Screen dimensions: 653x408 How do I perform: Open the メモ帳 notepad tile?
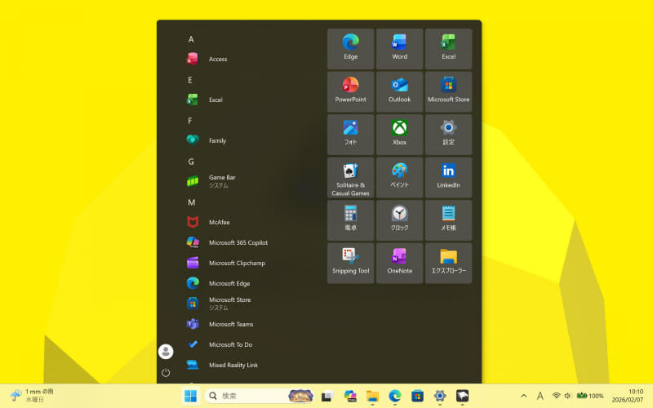coord(448,220)
